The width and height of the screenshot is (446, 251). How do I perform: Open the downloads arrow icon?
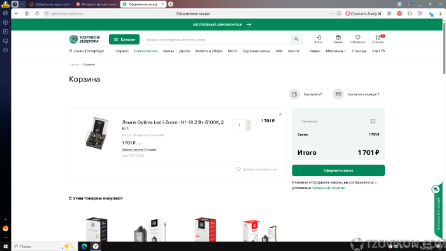[440, 13]
